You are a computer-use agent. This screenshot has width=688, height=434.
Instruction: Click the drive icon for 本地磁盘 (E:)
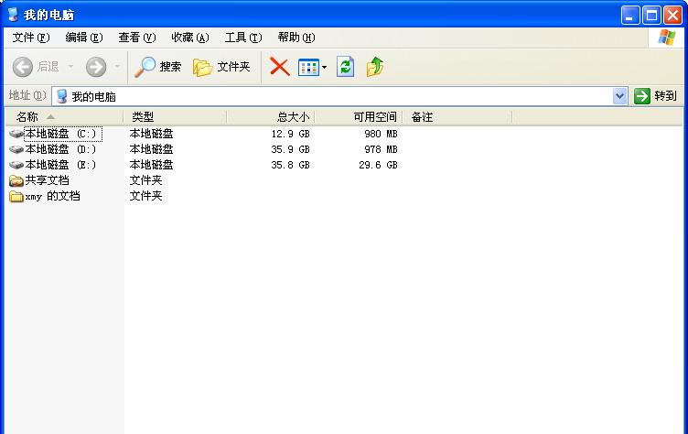pyautogui.click(x=16, y=165)
